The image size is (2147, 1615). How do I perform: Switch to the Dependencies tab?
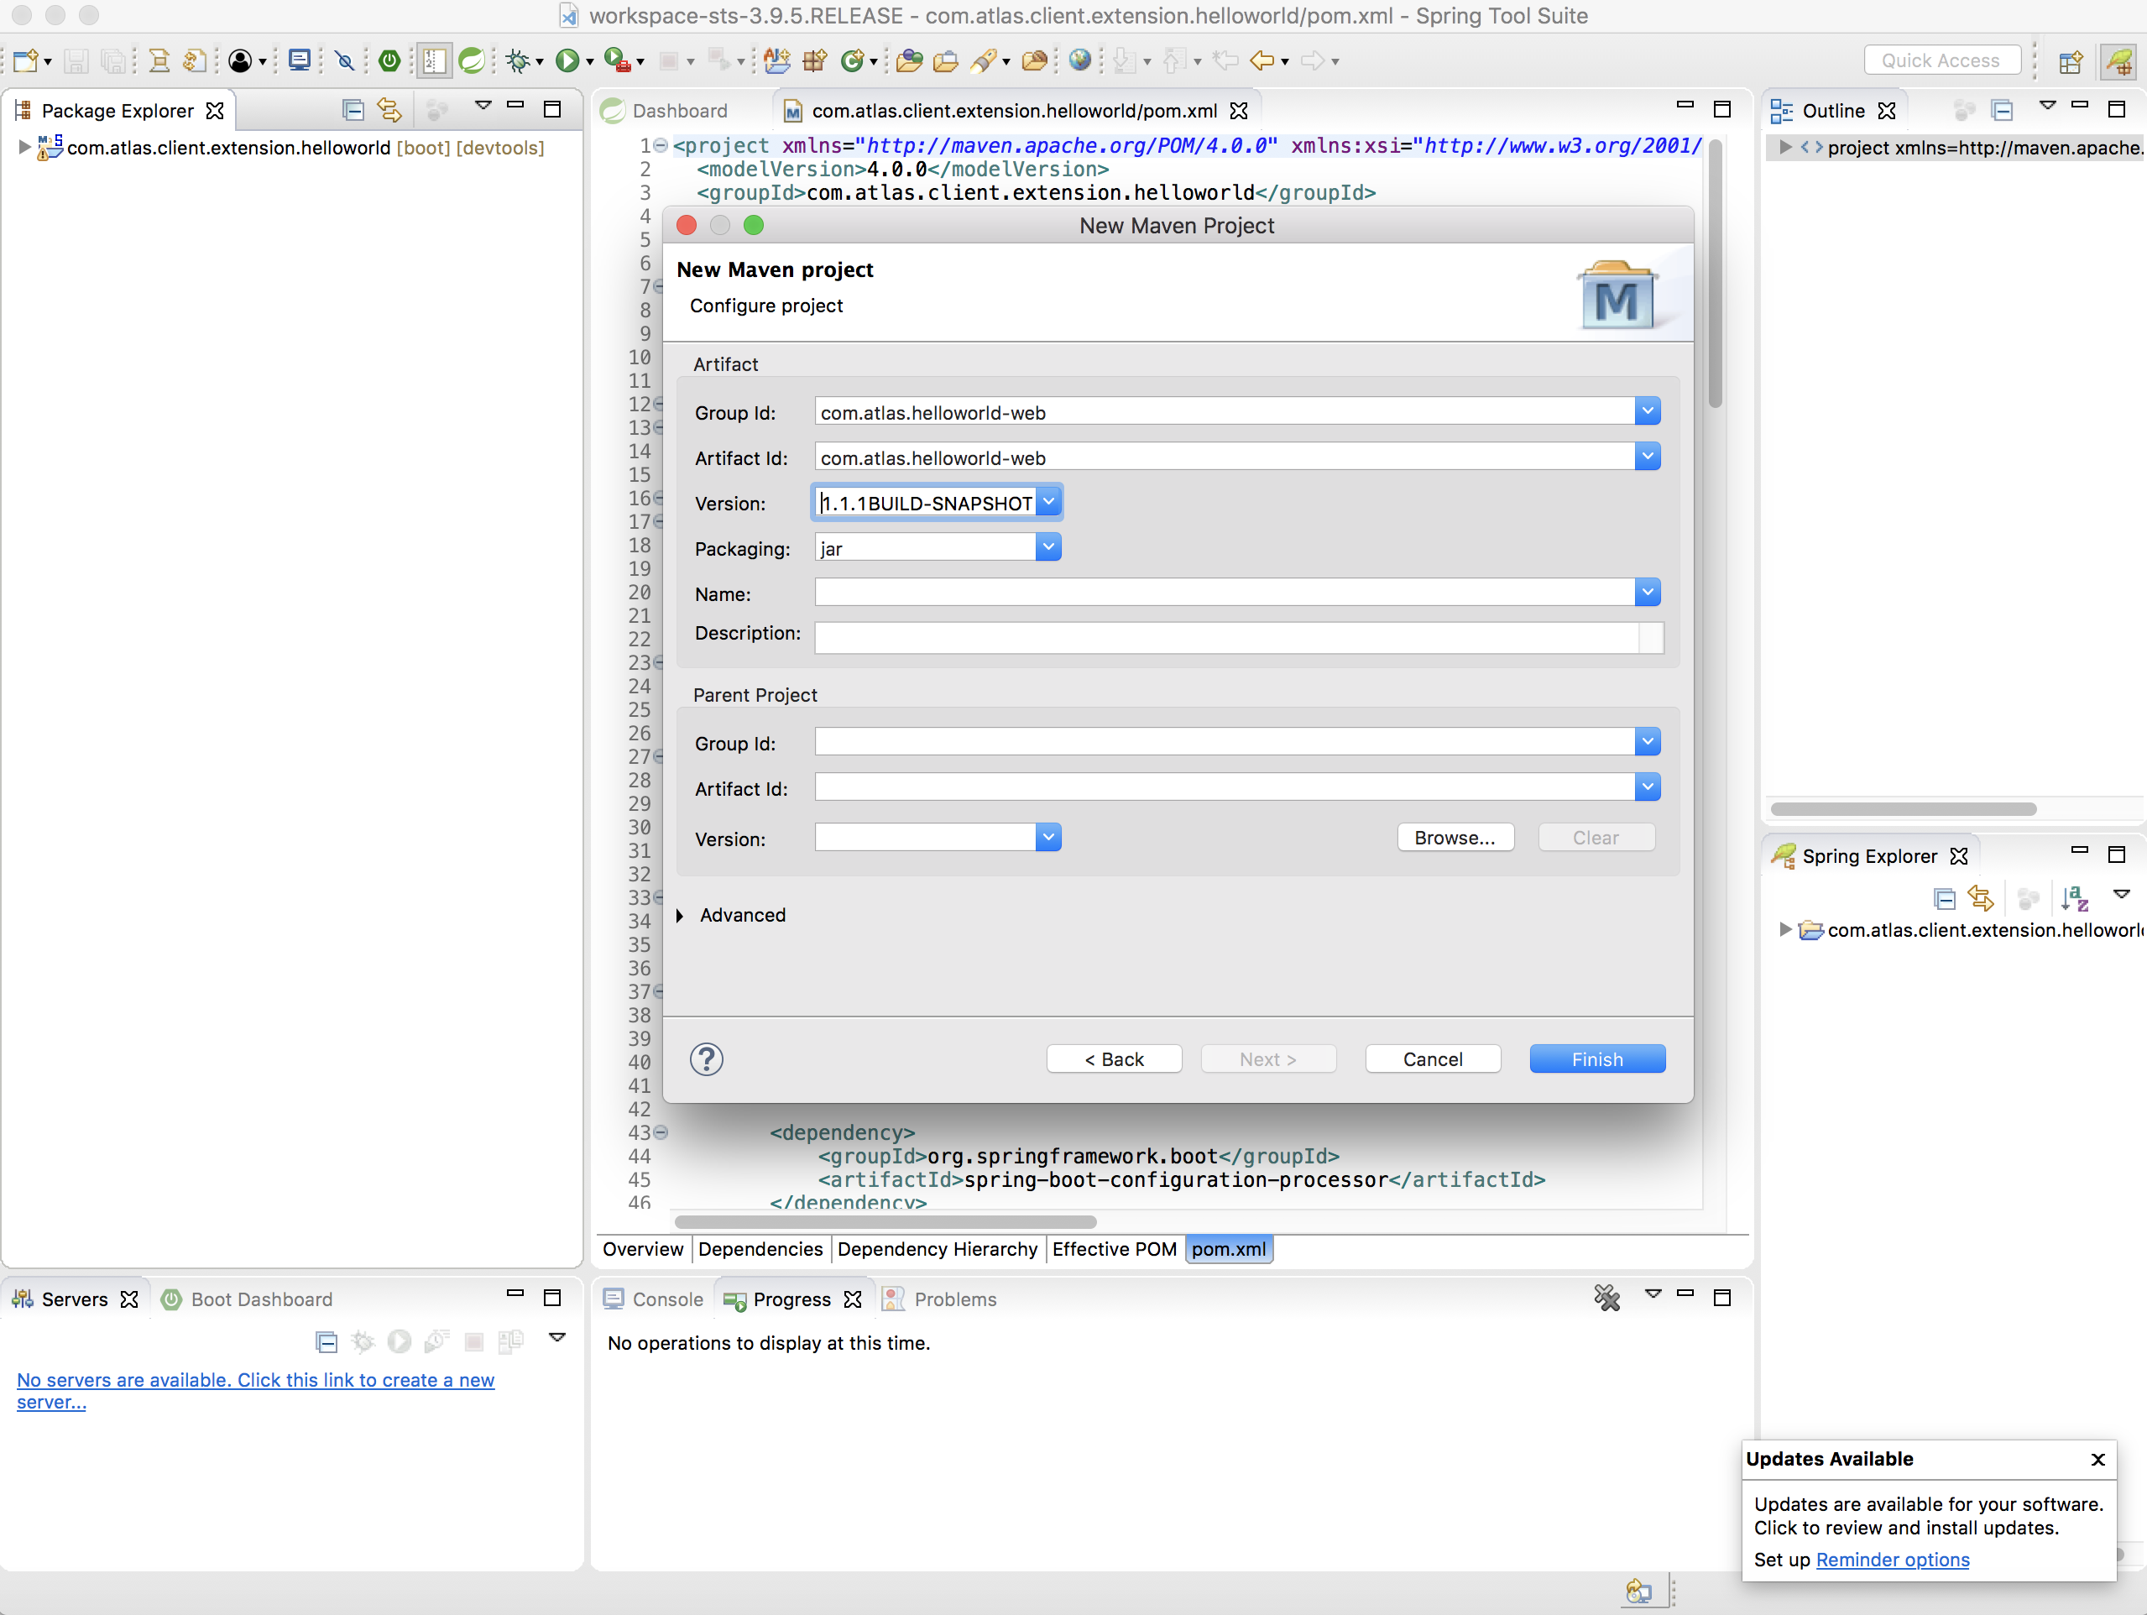[760, 1249]
